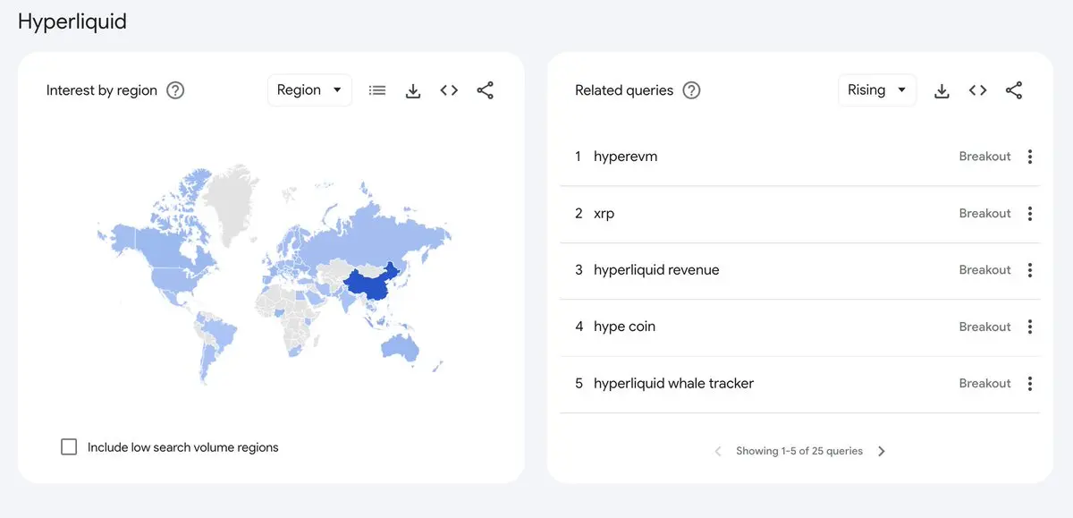
Task: Share the Interest by region card
Action: [485, 90]
